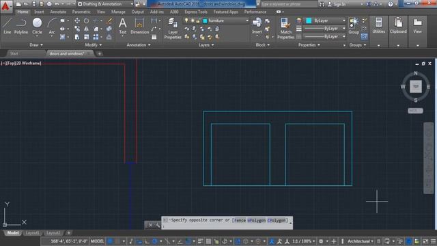Image resolution: width=437 pixels, height=246 pixels.
Task: Toggle group selection on/off button
Action: 364,36
